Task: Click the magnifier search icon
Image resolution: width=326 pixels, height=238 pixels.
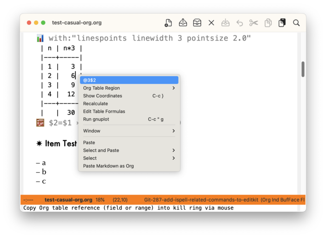Action: click(296, 23)
